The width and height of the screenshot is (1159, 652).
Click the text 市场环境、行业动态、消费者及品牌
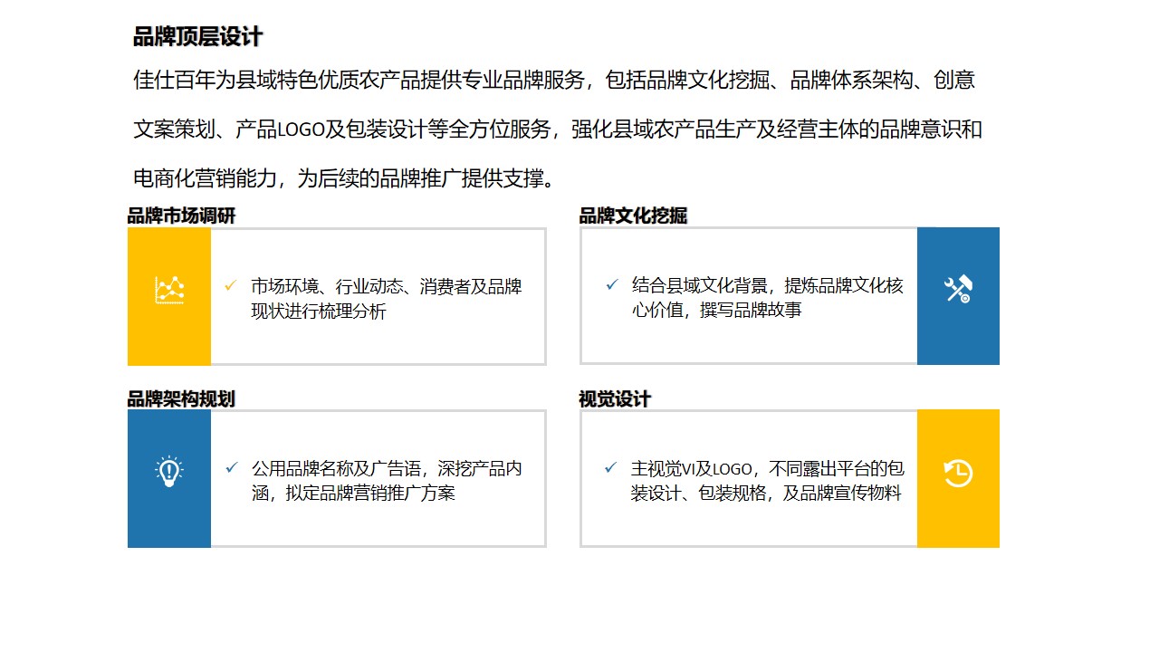pyautogui.click(x=387, y=287)
